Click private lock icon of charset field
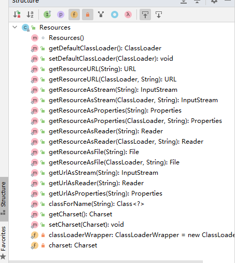235x263 pixels. (43, 245)
